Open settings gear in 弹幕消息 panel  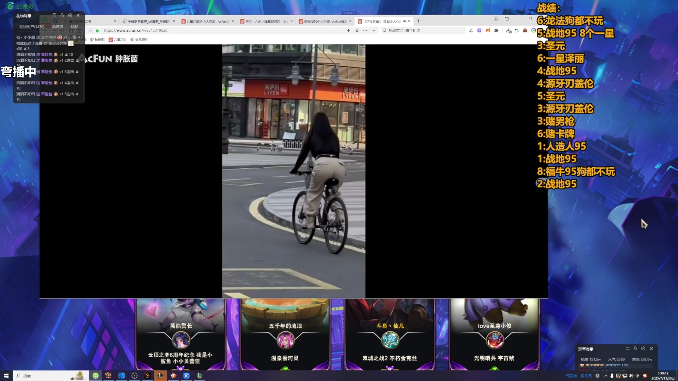click(643, 349)
